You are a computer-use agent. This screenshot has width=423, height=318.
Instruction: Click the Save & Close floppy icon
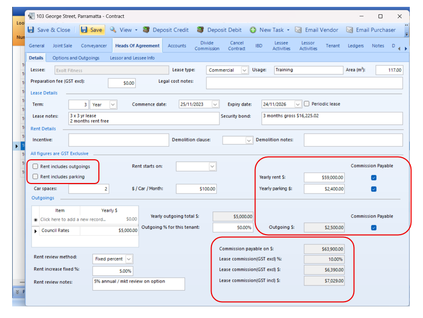click(31, 30)
